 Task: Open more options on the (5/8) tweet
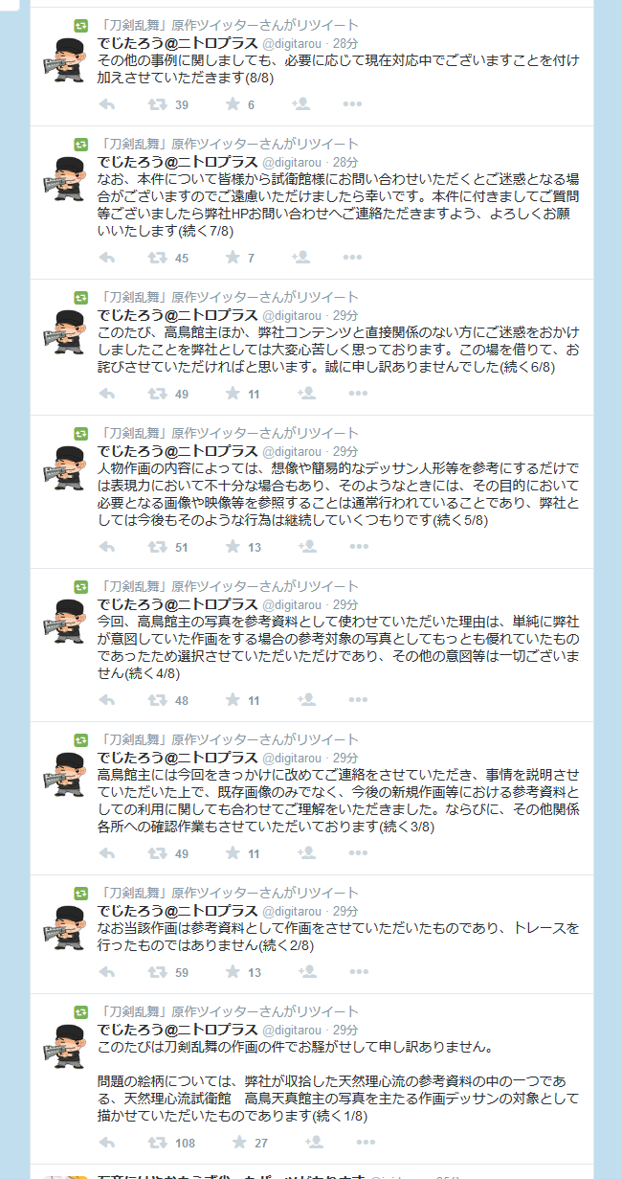click(x=358, y=547)
